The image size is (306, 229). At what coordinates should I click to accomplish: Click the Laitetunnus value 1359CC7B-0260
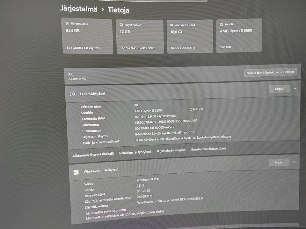tap(166, 121)
